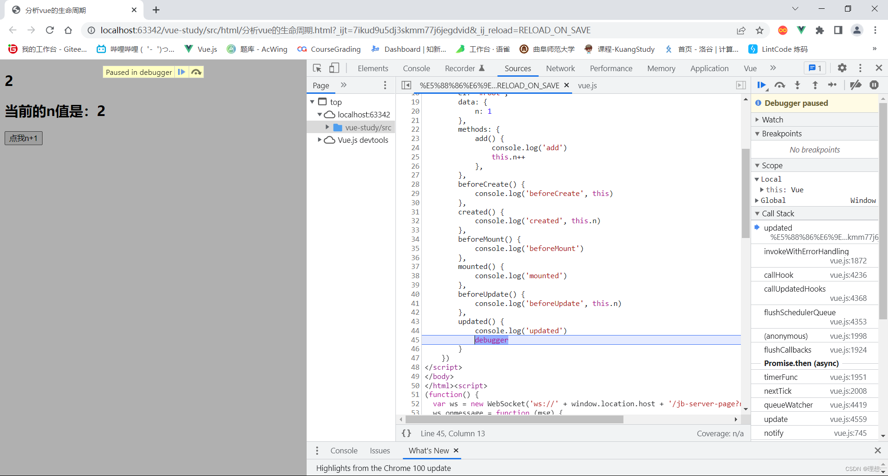Toggle pause on exceptions icon

click(x=874, y=85)
